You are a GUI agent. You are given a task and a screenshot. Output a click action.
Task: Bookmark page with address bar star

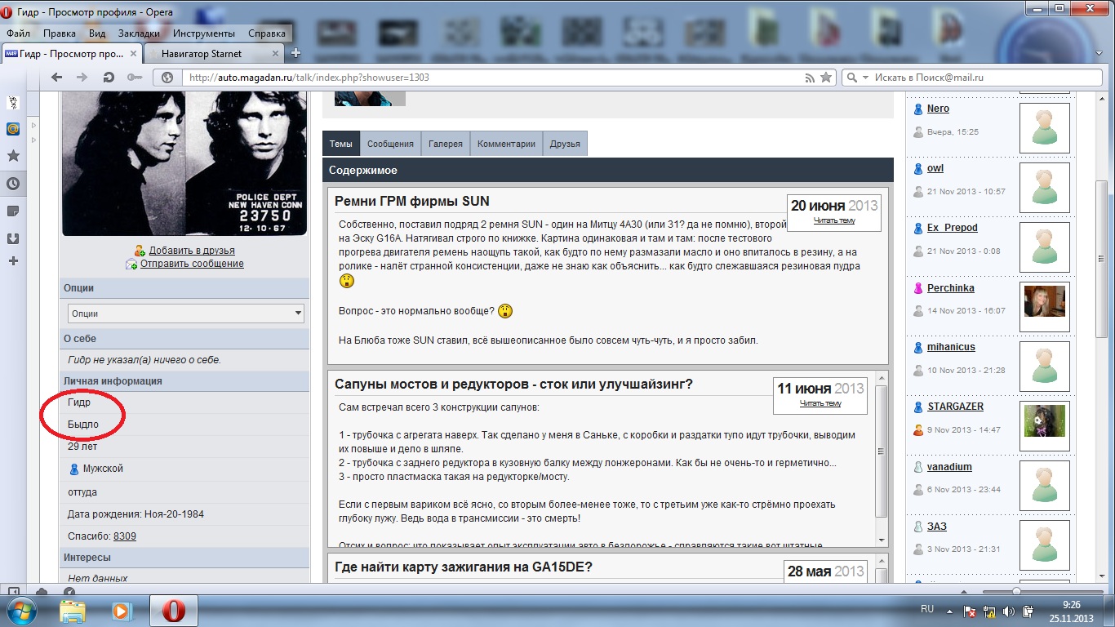[826, 78]
